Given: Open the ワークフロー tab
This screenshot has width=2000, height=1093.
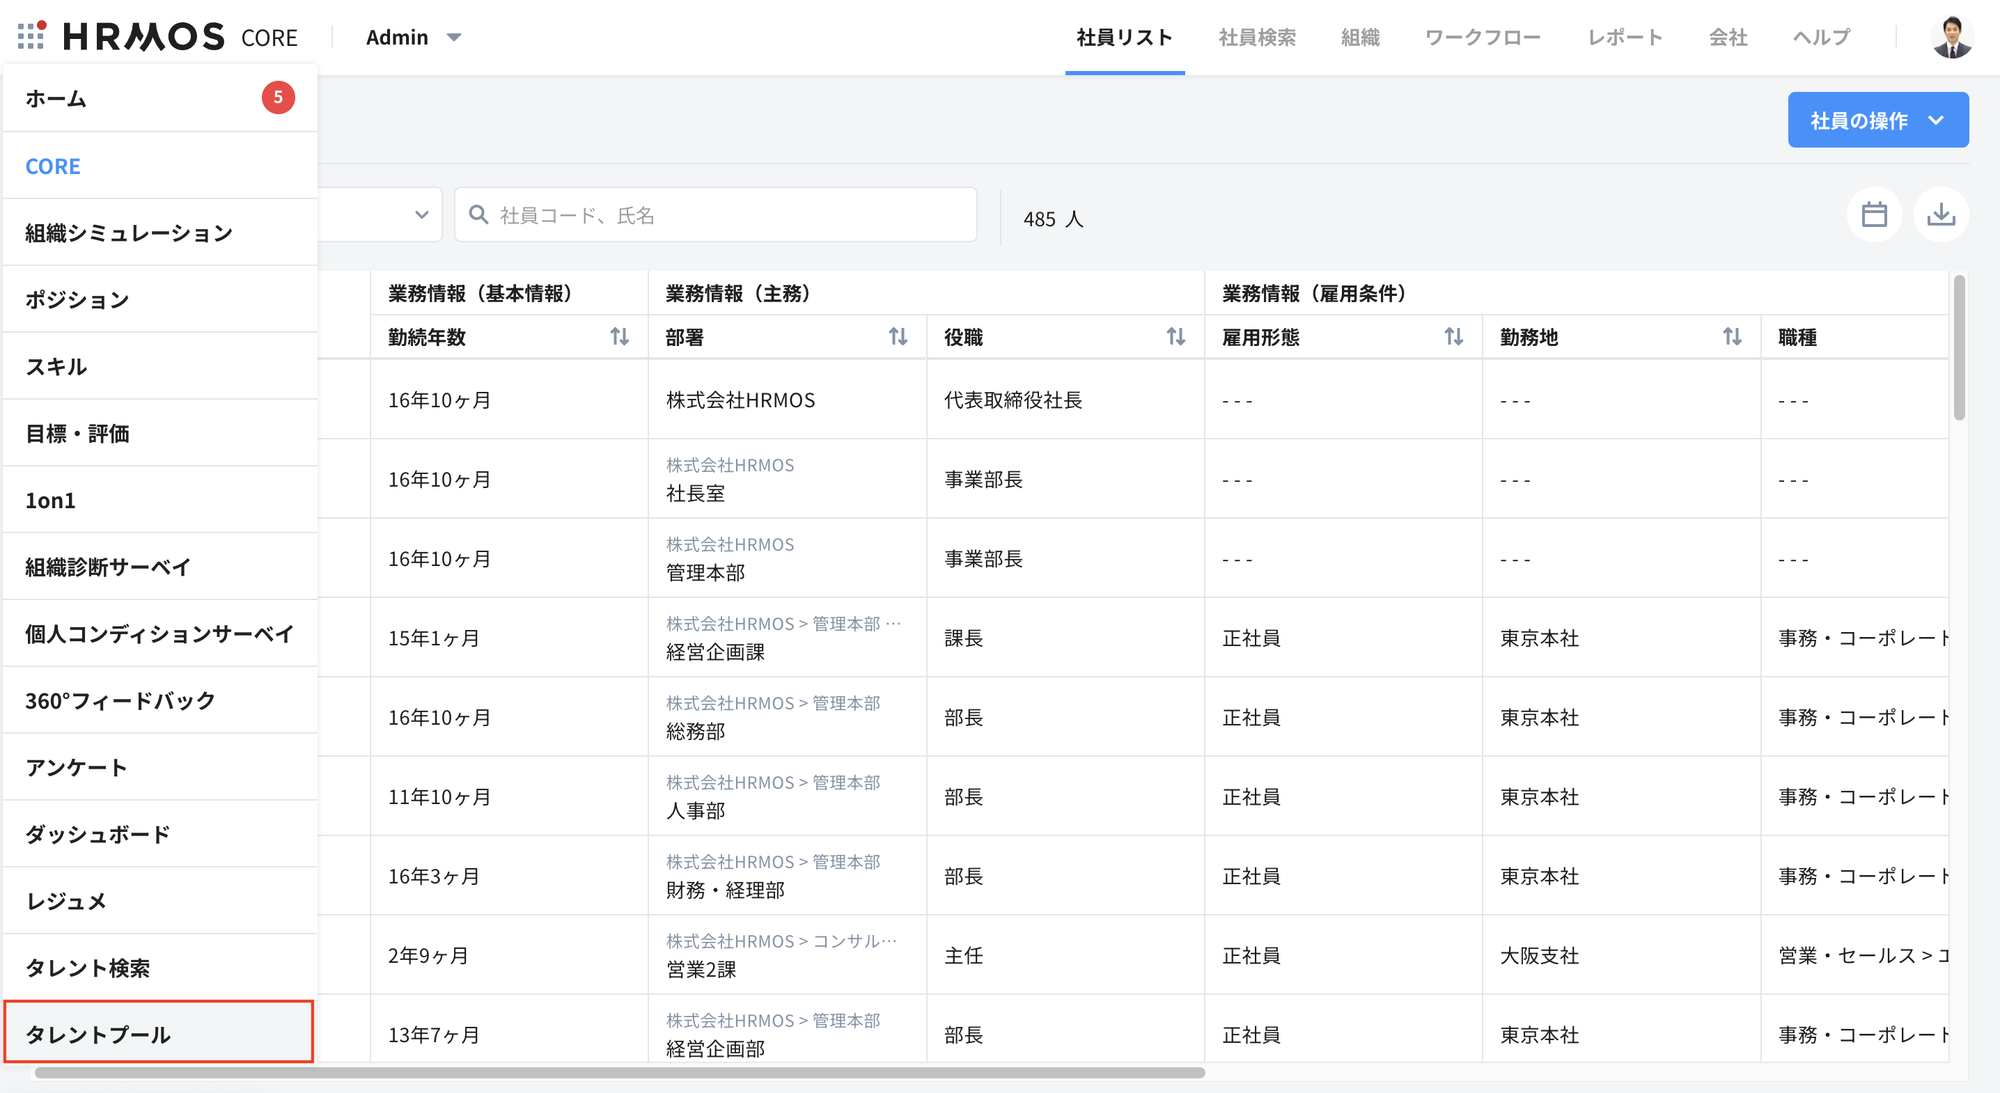Looking at the screenshot, I should pyautogui.click(x=1482, y=38).
